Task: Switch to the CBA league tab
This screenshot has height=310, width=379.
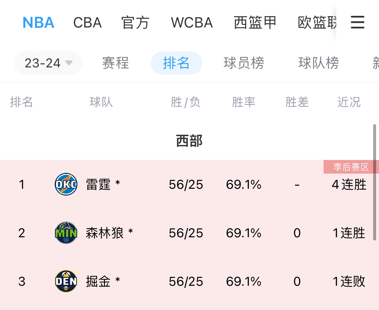Action: click(x=87, y=23)
